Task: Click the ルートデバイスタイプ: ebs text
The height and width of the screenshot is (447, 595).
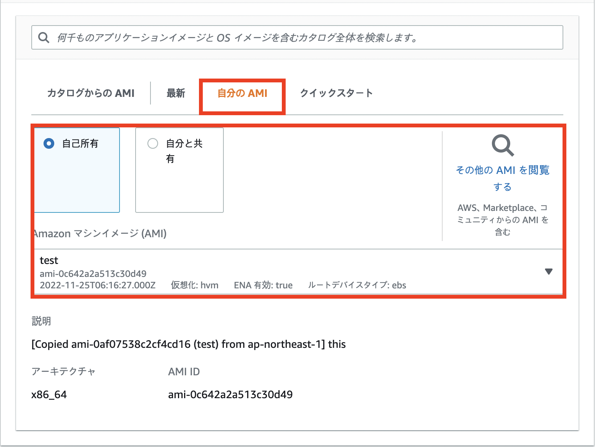Action: 357,285
